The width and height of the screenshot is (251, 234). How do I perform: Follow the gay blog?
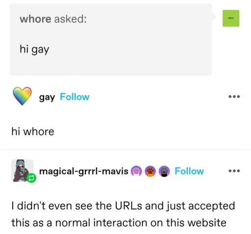(x=75, y=97)
